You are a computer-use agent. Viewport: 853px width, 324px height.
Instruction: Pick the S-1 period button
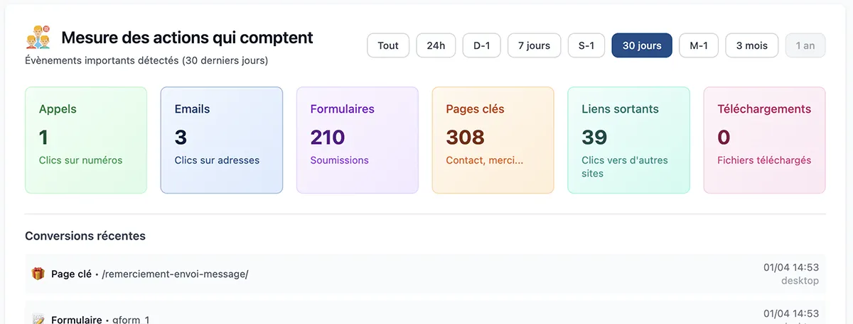[586, 45]
